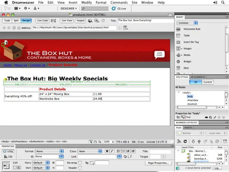This screenshot has width=229, height=172.
Task: Open the Common category dropdown
Action: click(x=187, y=23)
